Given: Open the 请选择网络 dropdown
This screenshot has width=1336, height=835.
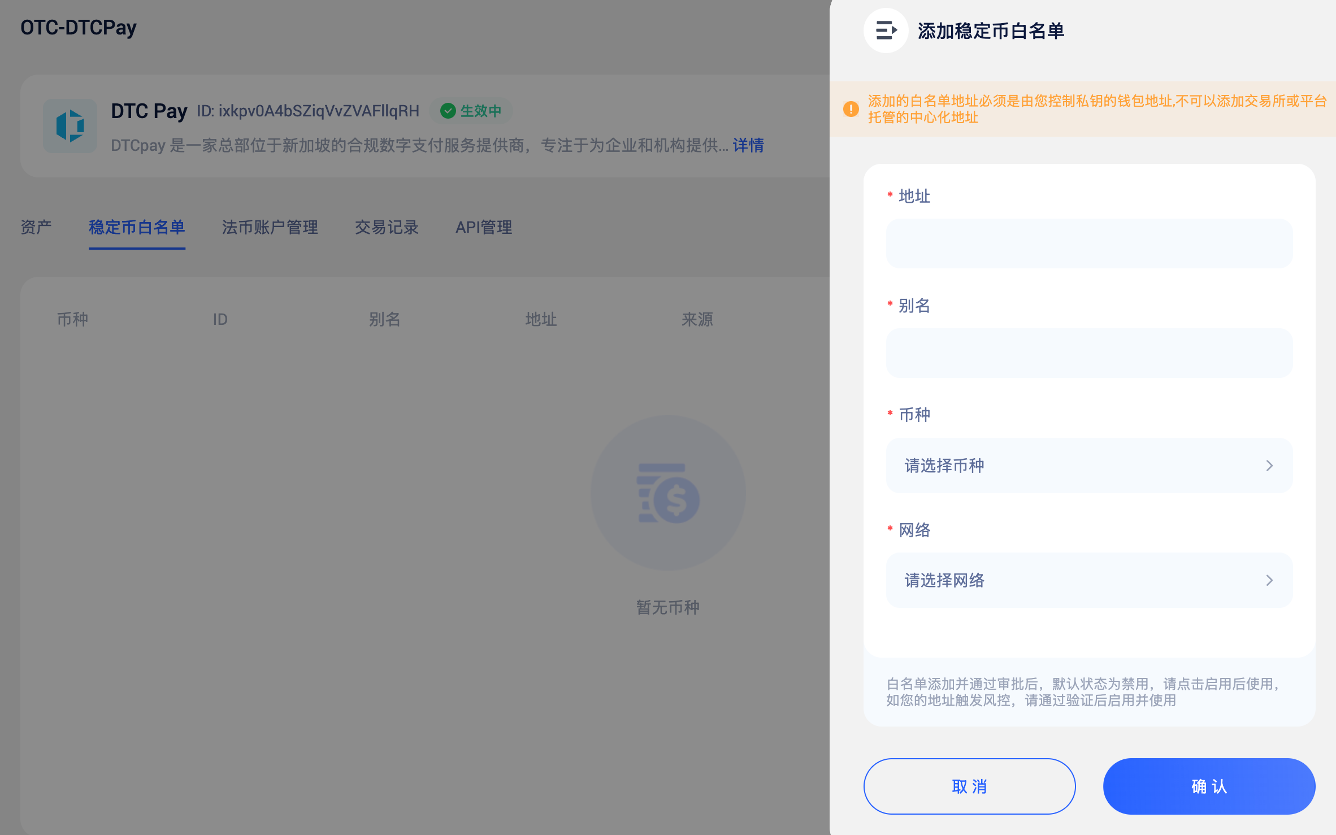Looking at the screenshot, I should tap(1088, 580).
